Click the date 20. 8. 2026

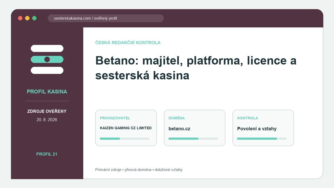[47, 120]
